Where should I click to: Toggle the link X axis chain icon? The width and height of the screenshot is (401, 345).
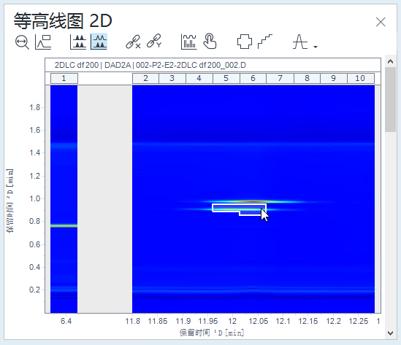pos(133,42)
